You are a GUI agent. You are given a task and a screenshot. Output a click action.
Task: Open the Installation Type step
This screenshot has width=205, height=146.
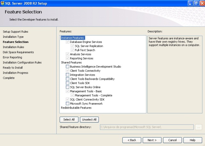13,37
